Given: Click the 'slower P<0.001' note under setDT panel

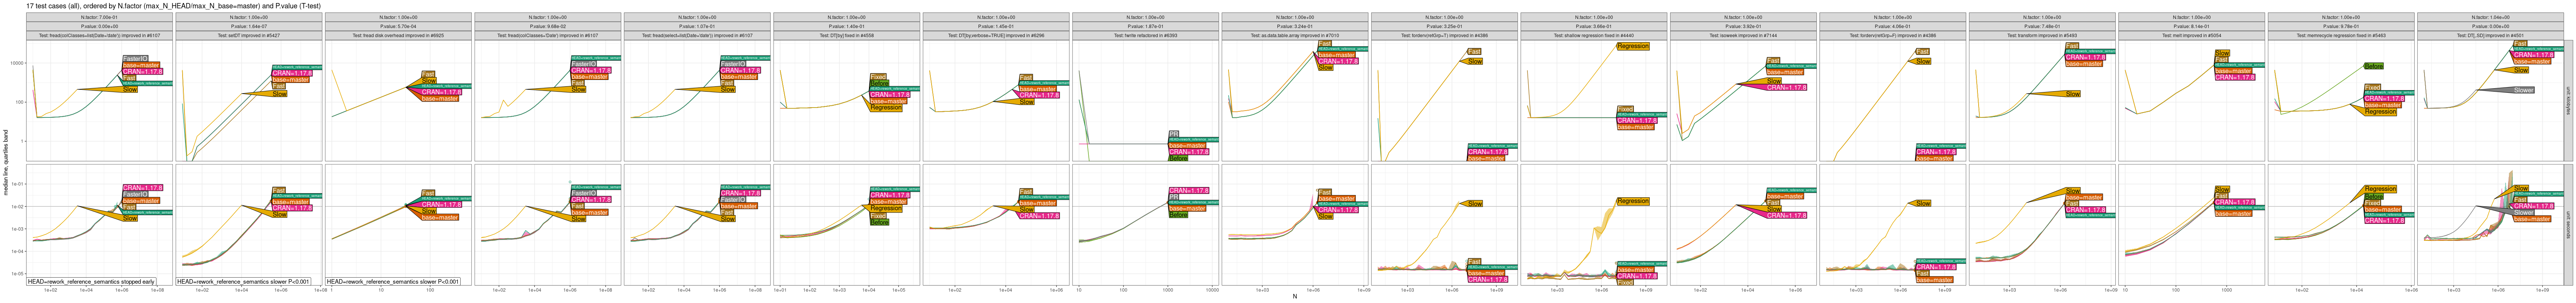Looking at the screenshot, I should pos(243,282).
